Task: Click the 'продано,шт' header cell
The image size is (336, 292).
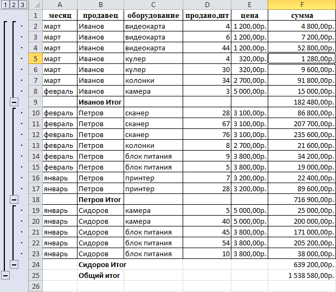Action: tap(207, 15)
